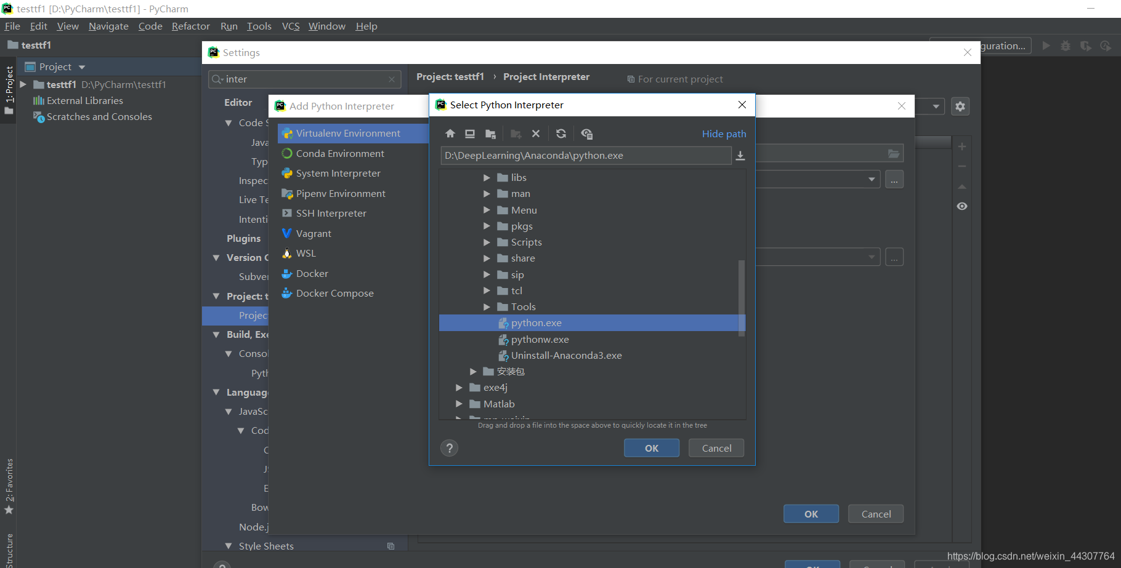Expand the libs folder

click(487, 177)
